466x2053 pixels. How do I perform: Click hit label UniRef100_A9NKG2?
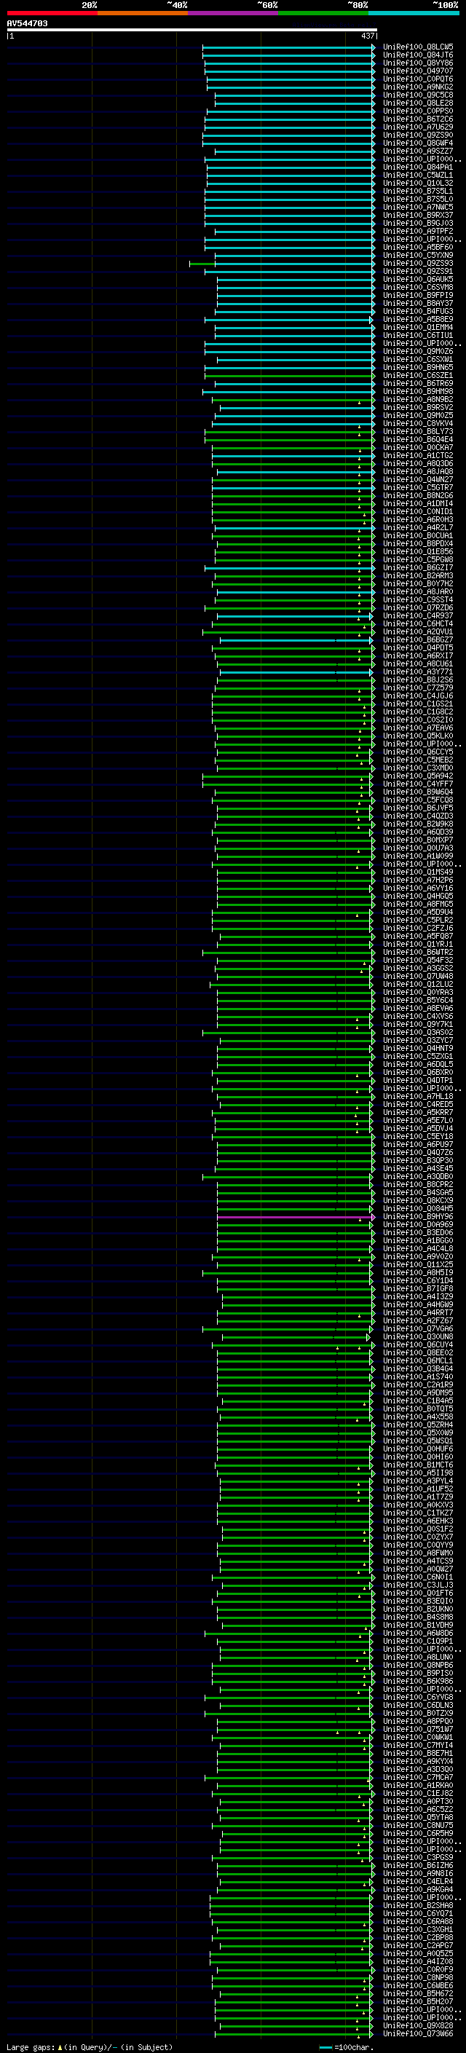tap(418, 87)
